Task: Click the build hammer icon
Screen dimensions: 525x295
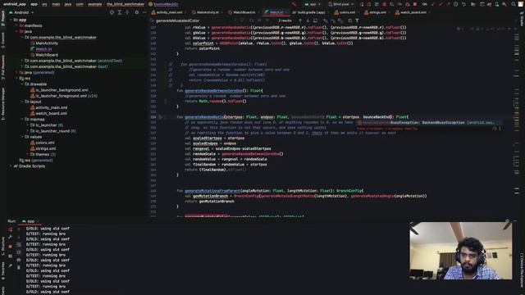Action: coord(294,4)
